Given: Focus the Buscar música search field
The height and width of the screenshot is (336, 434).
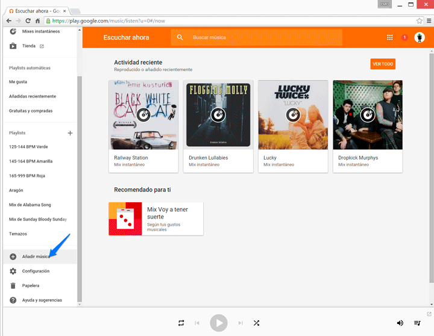Looking at the screenshot, I should (x=257, y=37).
